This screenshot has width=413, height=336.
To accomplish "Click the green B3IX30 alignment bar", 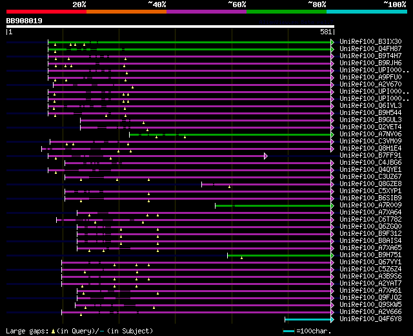I will [x=189, y=42].
